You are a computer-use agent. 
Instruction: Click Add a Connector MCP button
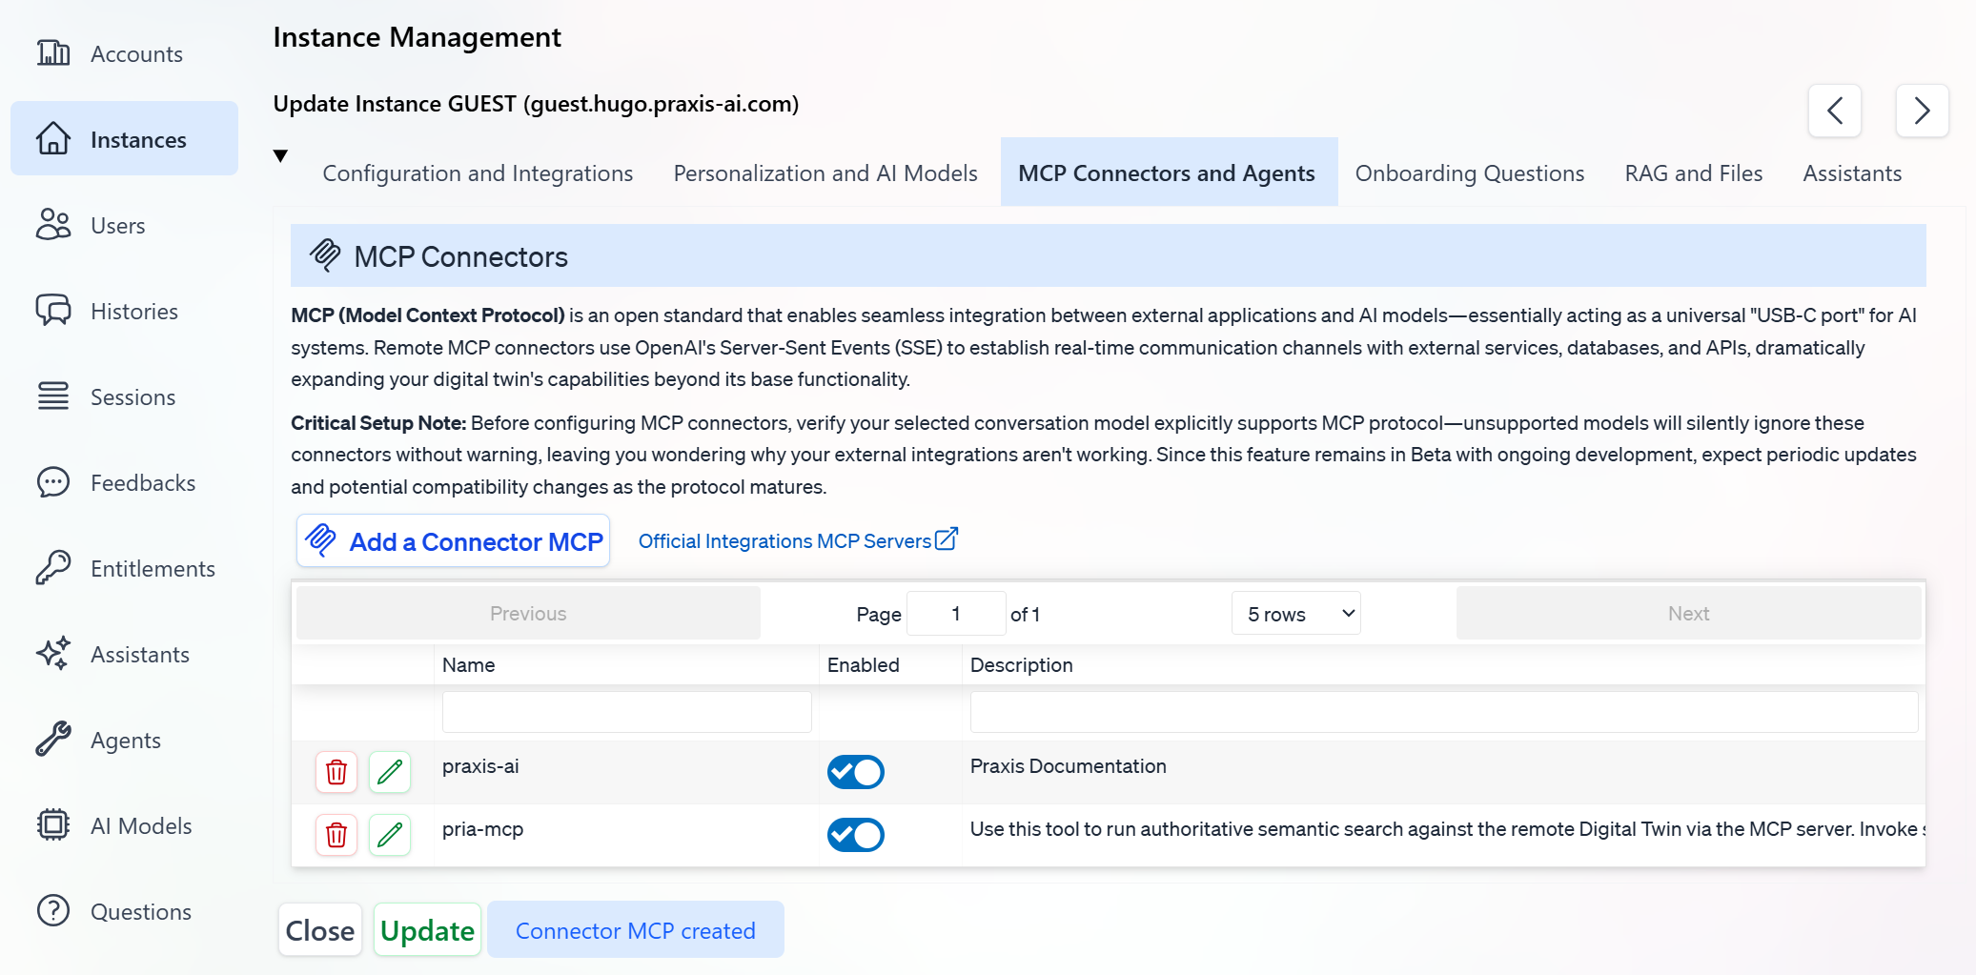point(454,541)
